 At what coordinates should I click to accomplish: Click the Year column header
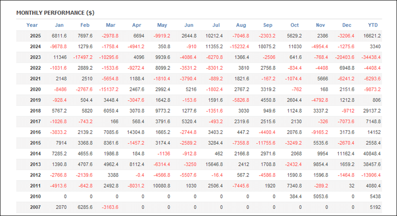click(x=32, y=25)
